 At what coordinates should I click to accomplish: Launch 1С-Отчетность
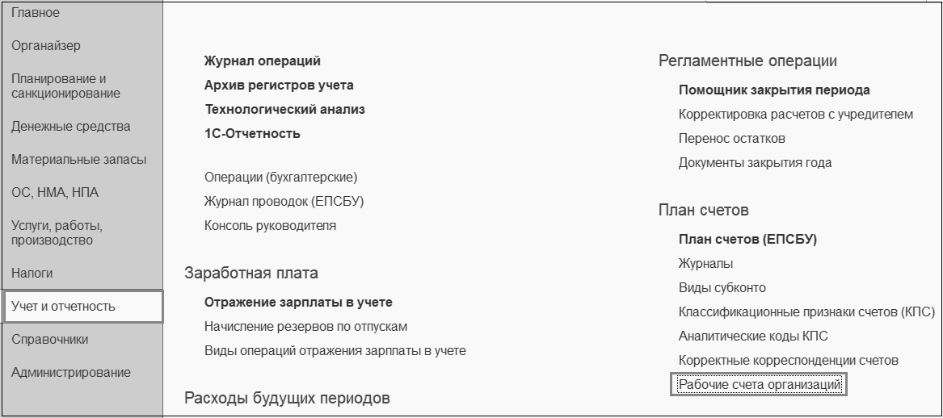(x=252, y=134)
